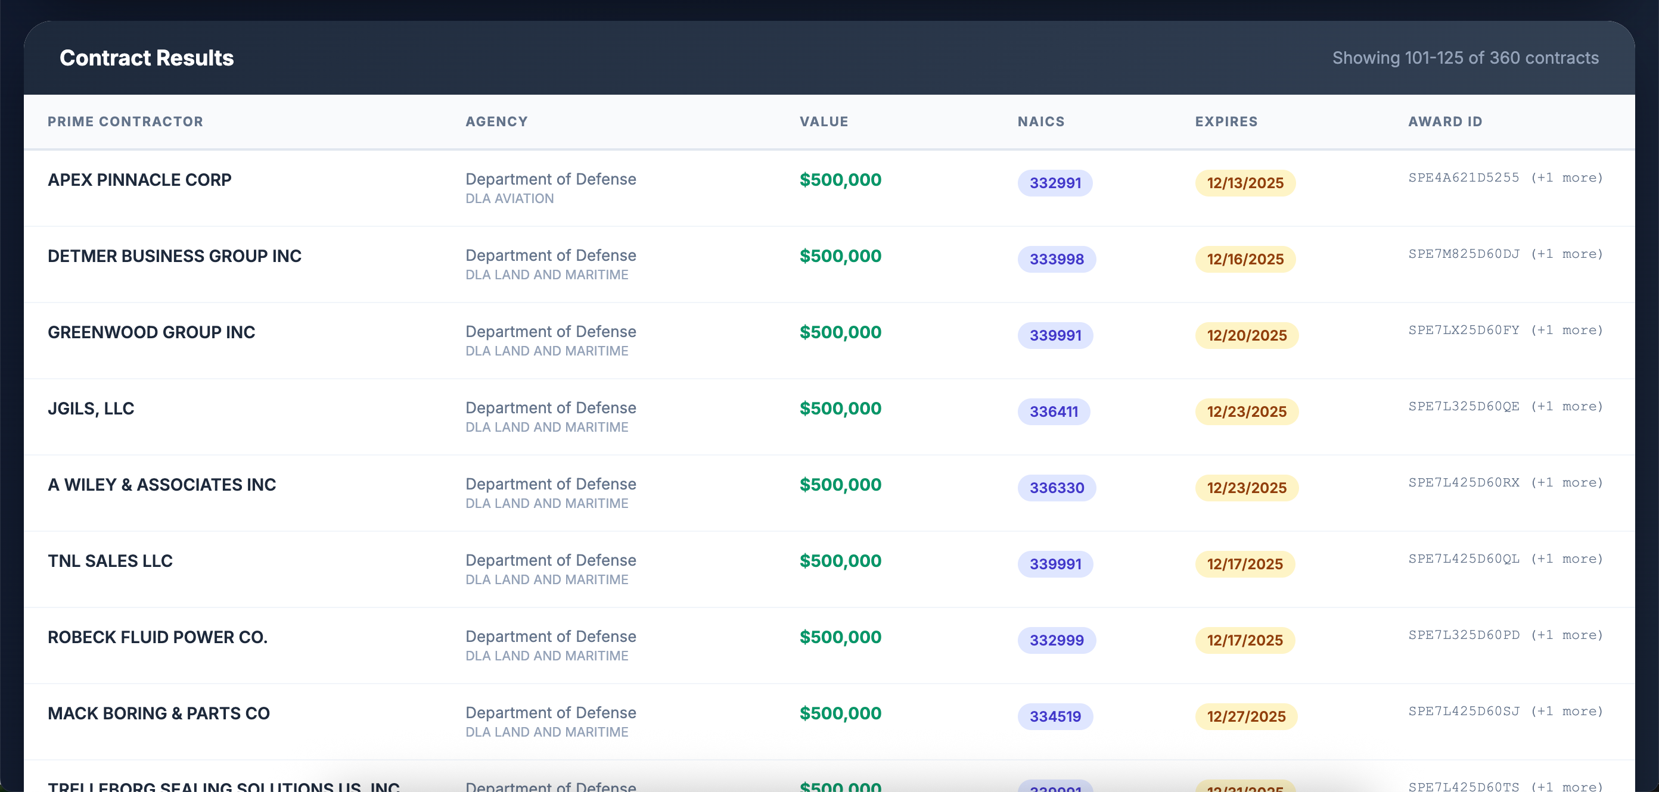1659x792 pixels.
Task: Open DETMER BUSINESS GROUP INC entry
Action: (174, 256)
